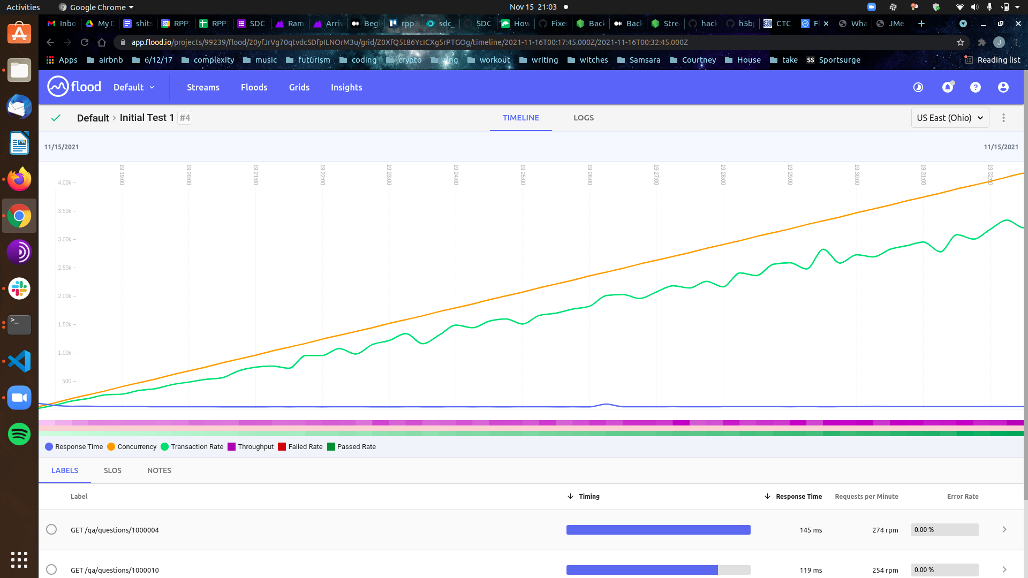Viewport: 1028px width, 578px height.
Task: Toggle dark mode icon in the header
Action: point(918,87)
